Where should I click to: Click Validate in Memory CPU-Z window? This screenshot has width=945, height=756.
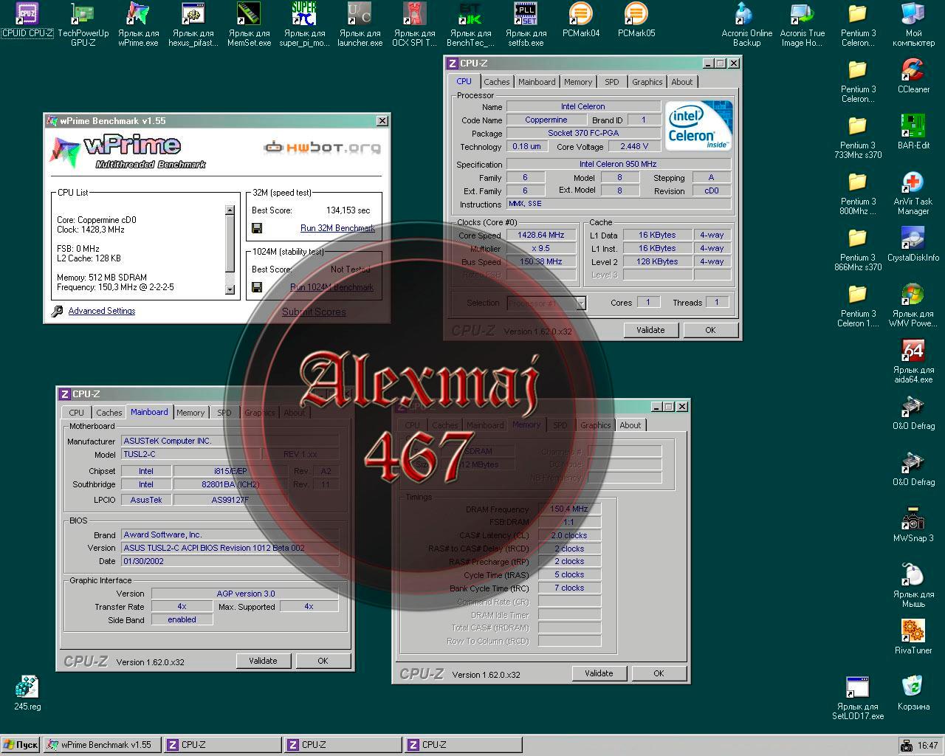pos(599,673)
